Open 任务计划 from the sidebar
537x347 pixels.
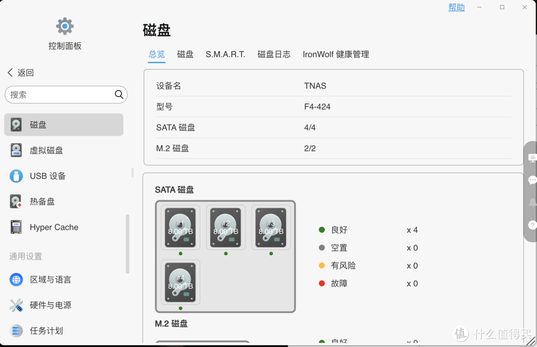(47, 331)
